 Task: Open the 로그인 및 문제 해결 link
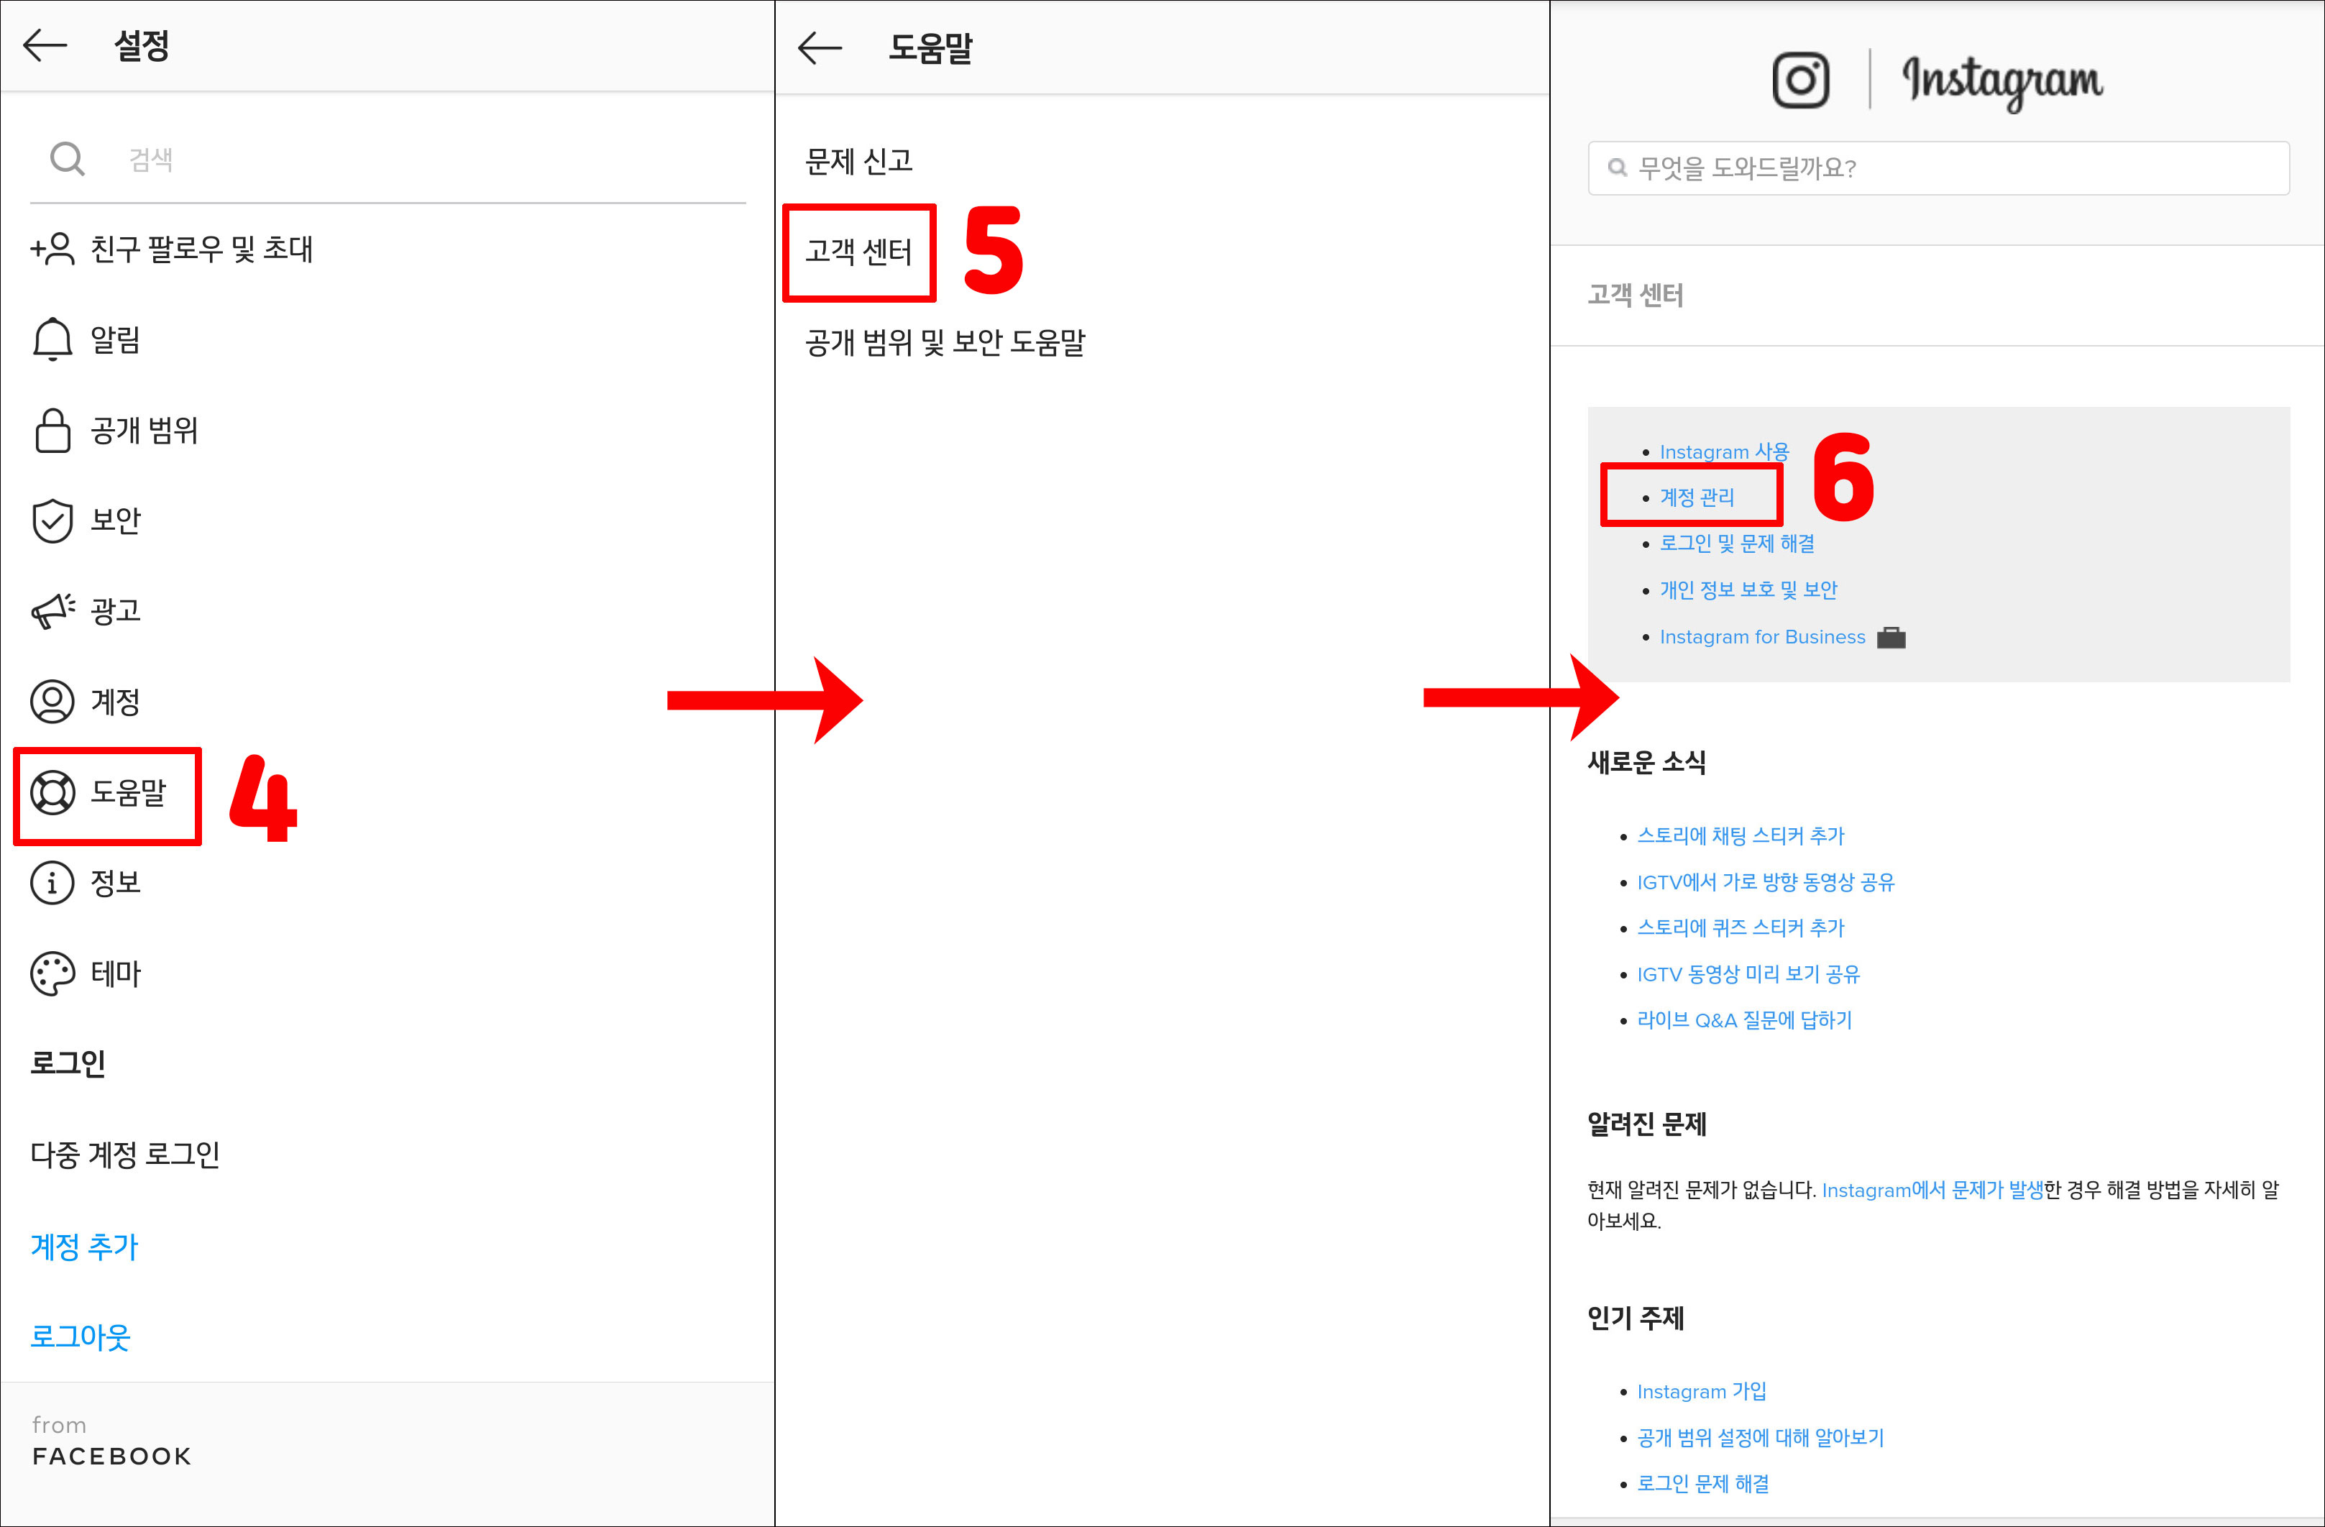point(1737,544)
